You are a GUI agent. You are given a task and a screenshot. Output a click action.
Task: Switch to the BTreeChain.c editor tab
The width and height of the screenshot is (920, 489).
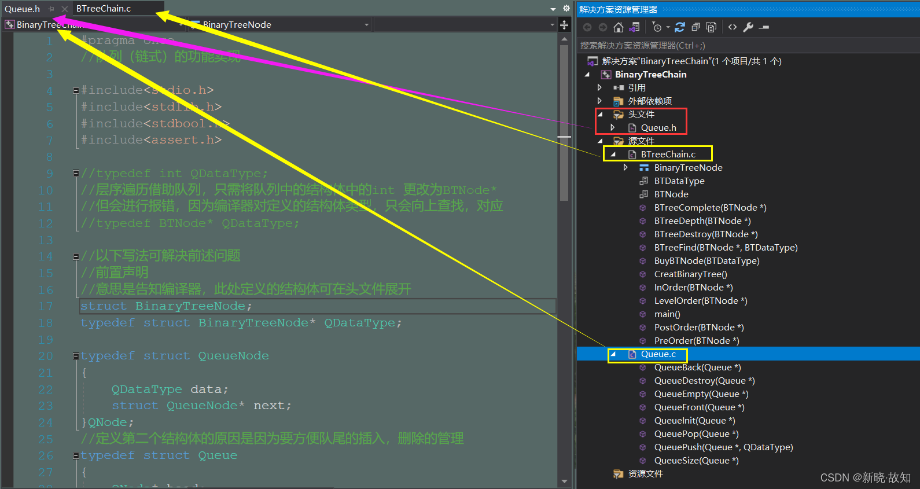pos(104,9)
